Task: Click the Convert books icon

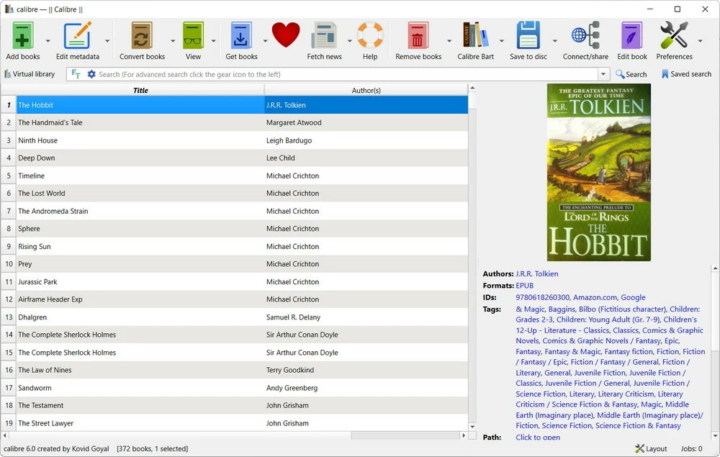Action: pos(141,36)
